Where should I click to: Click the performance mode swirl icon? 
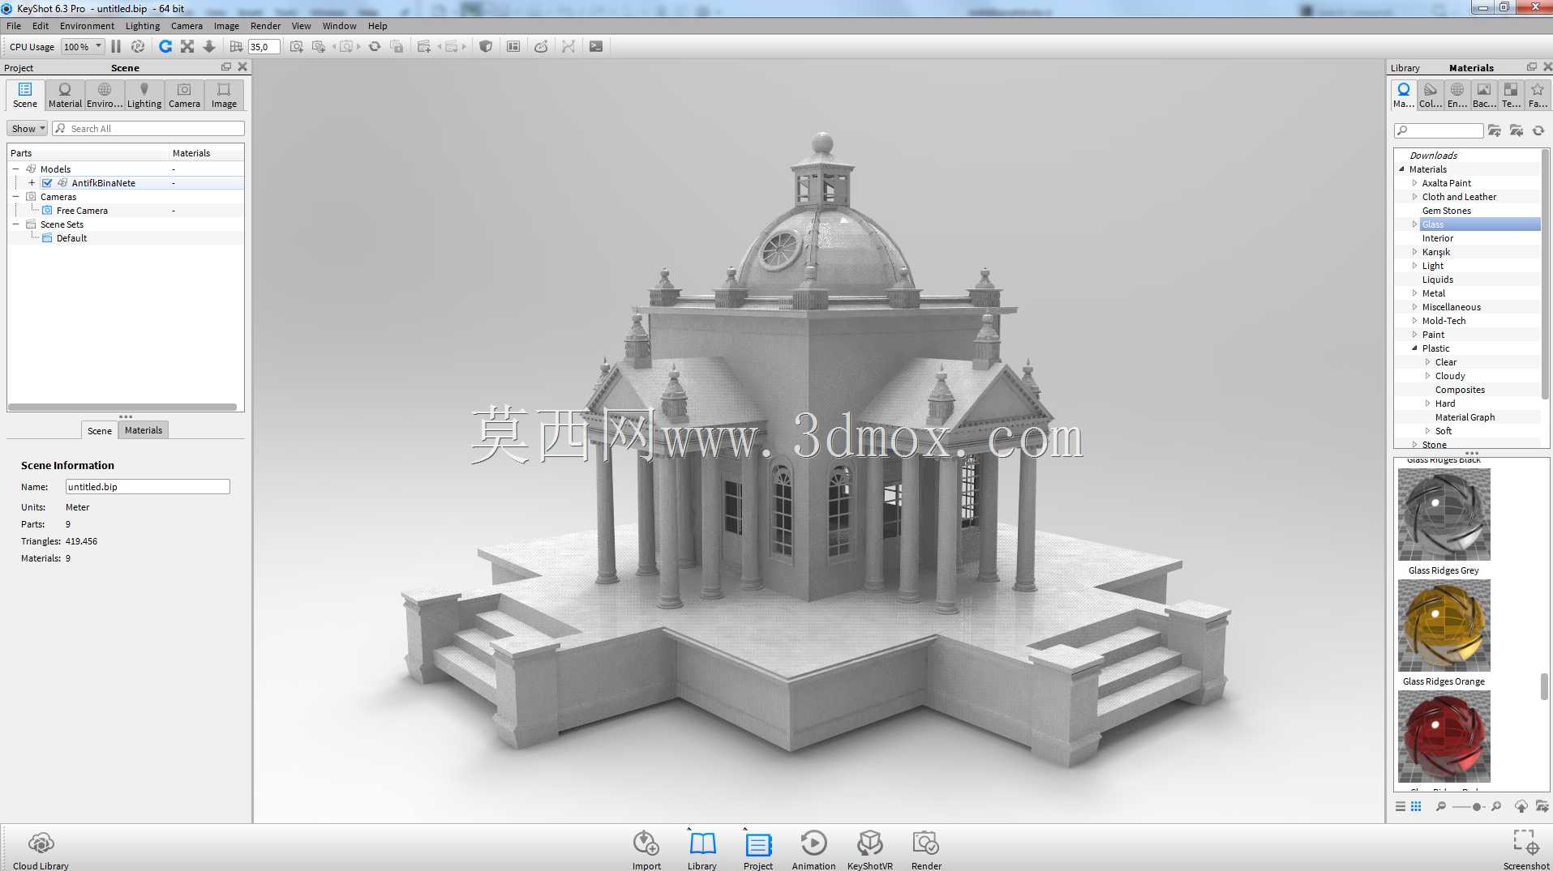pos(138,47)
